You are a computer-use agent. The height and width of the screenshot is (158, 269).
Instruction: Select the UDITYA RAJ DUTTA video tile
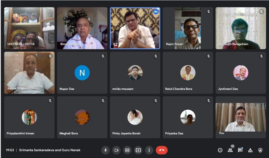click(29, 28)
